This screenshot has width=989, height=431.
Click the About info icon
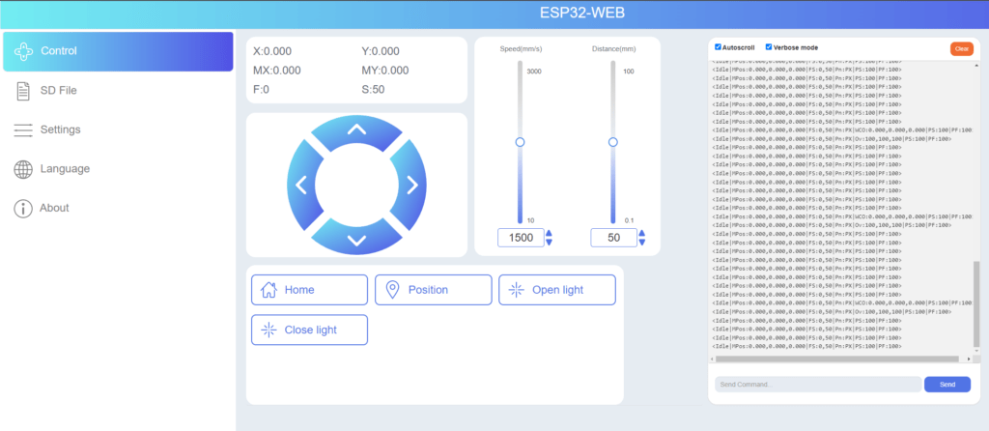point(23,208)
